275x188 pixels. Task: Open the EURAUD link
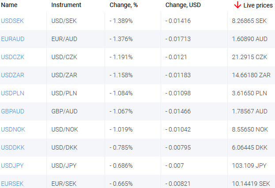[x=13, y=39]
